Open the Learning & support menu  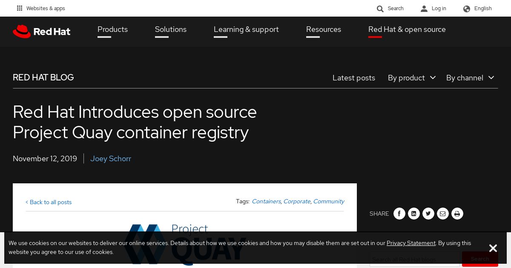(246, 30)
